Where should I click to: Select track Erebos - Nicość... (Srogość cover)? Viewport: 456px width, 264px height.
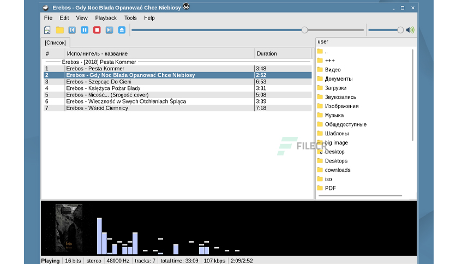(177, 95)
